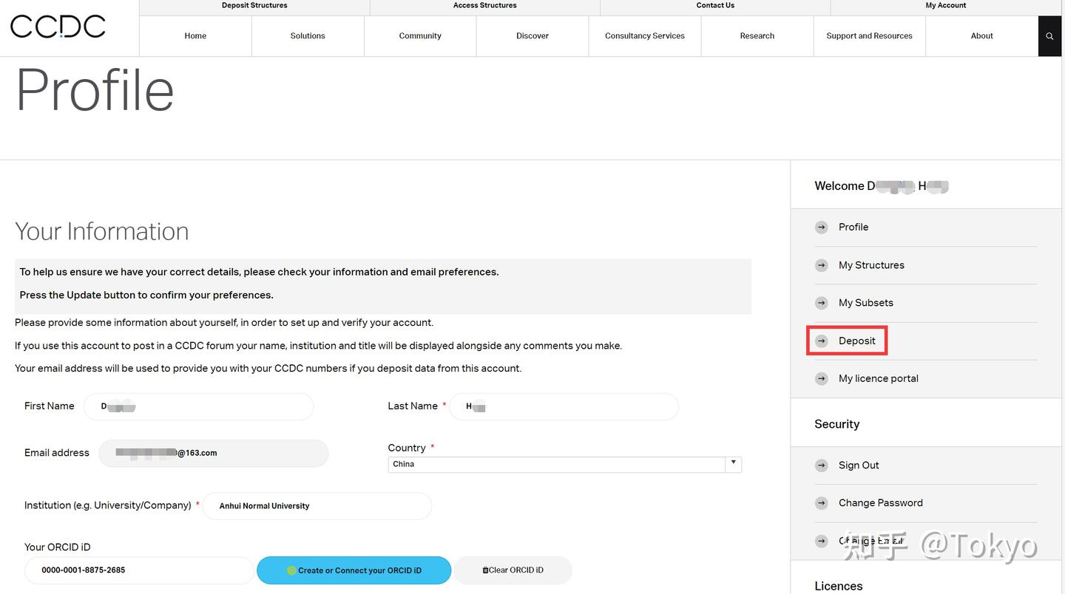Click arrow icon beside Deposit
1065x594 pixels.
(x=822, y=341)
